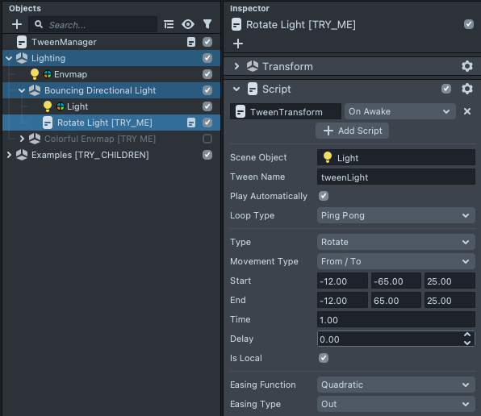Image resolution: width=481 pixels, height=416 pixels.
Task: Click the End Y field showing 65.00
Action: [396, 300]
